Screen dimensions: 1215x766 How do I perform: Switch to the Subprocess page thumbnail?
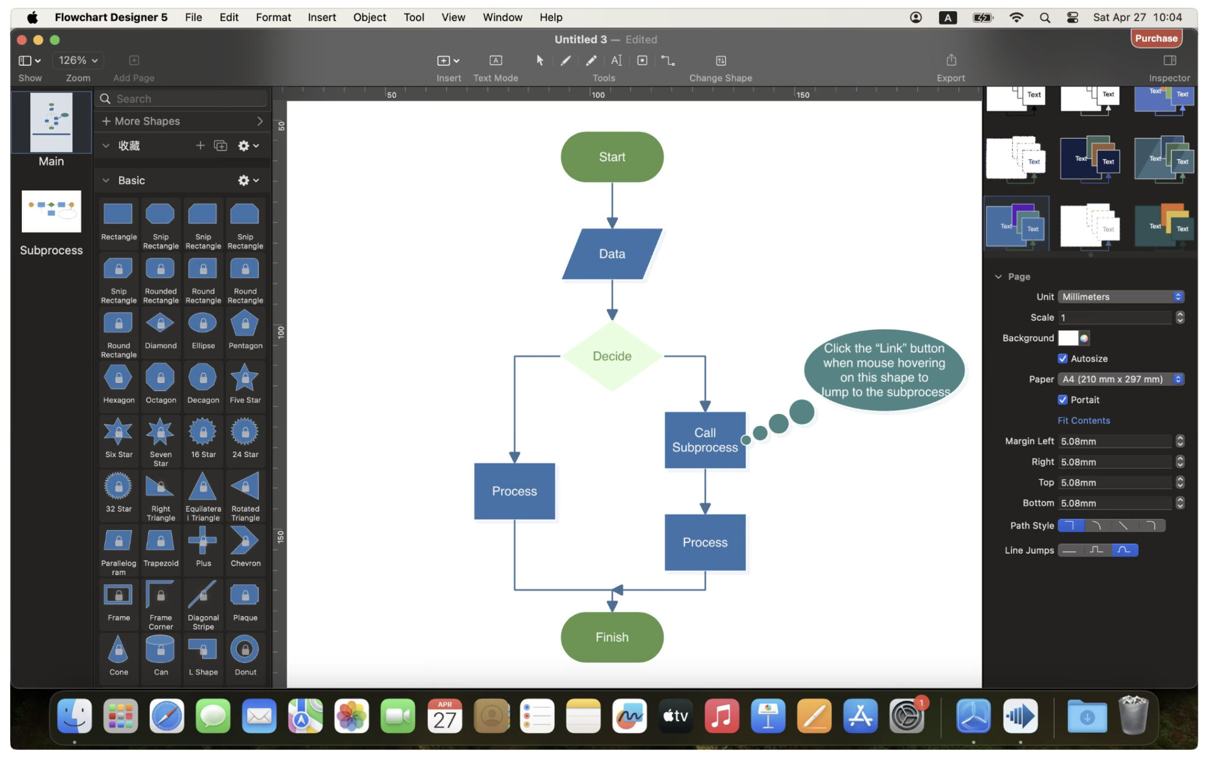tap(51, 212)
